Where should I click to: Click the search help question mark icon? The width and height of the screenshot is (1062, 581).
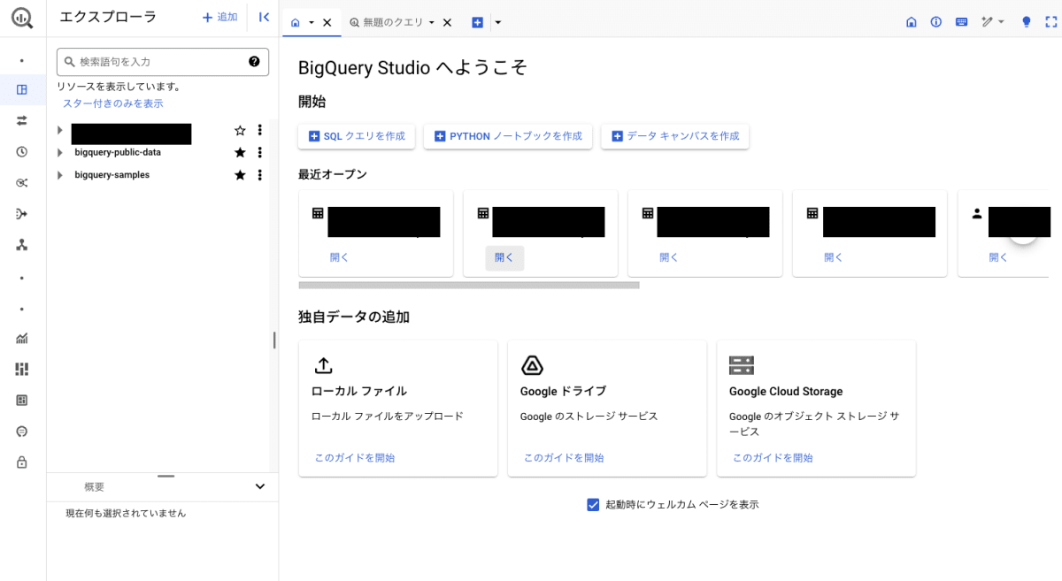254,62
